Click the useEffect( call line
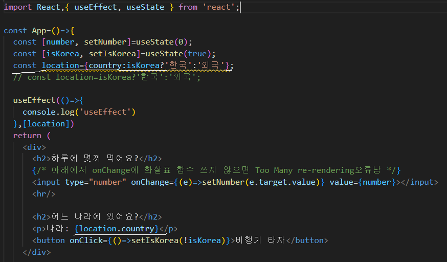This screenshot has width=447, height=262. click(48, 100)
